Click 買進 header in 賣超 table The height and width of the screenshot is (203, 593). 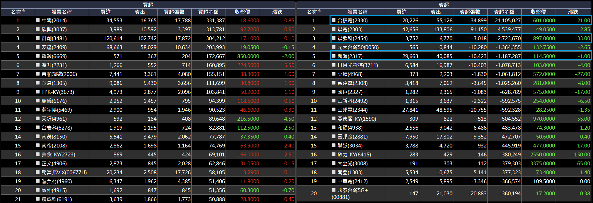pos(402,12)
